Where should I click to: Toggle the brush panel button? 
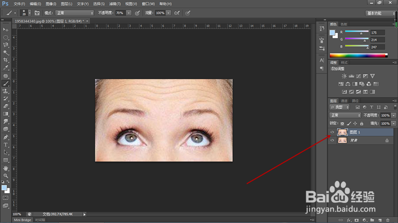tap(37, 13)
